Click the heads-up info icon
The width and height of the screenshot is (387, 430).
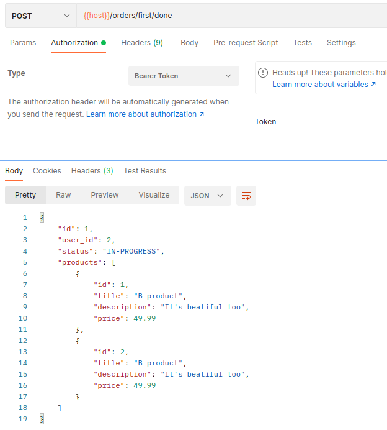[263, 73]
